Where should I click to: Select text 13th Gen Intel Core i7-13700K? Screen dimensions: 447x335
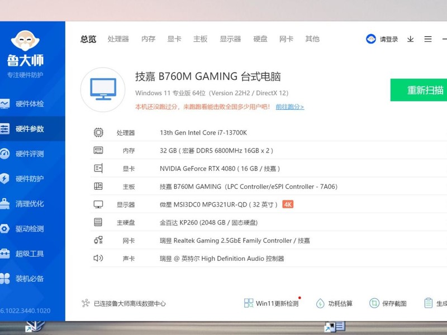pyautogui.click(x=203, y=132)
